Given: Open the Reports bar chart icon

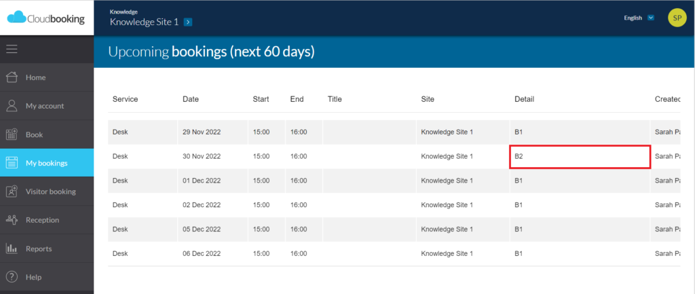Looking at the screenshot, I should (x=12, y=249).
